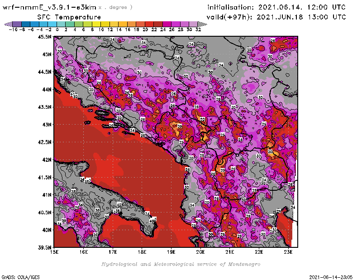The image size is (362, 280).
Task: Click the '41.5N' latitude label
Action: point(44,177)
